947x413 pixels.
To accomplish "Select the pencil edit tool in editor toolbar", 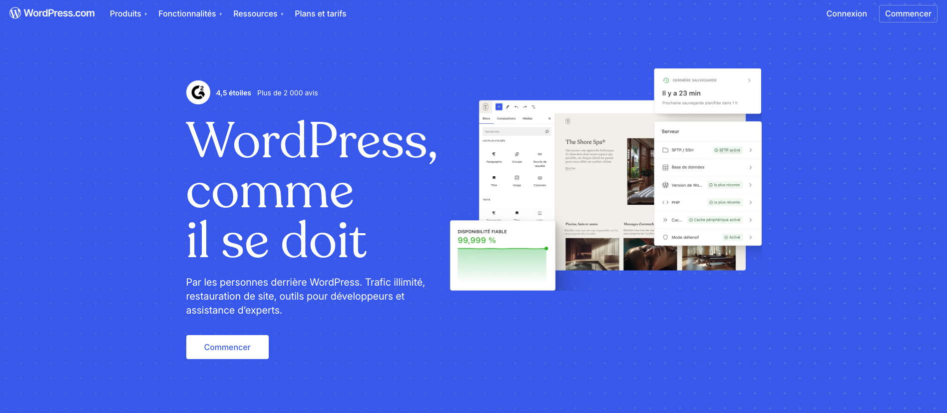I will [x=507, y=107].
